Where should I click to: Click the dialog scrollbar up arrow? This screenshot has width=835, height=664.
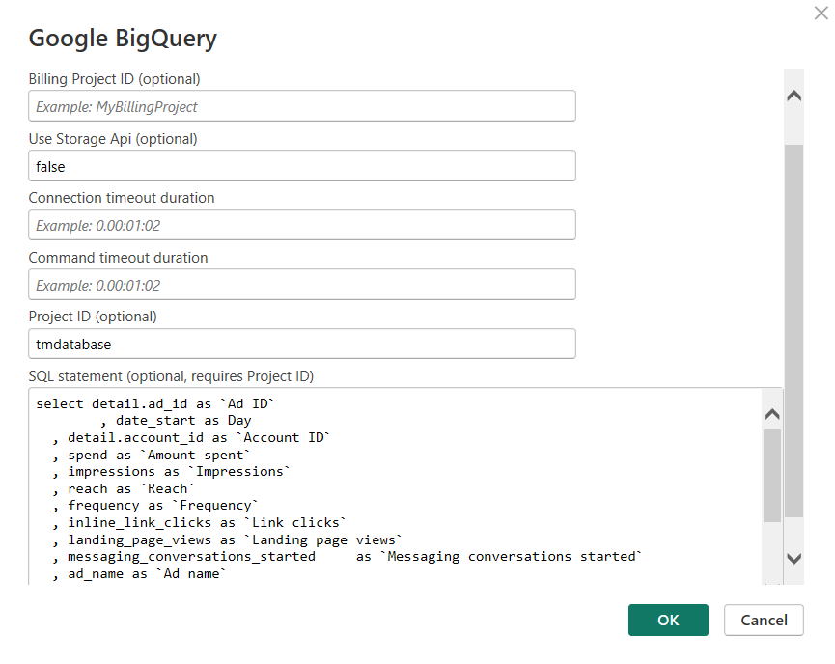(794, 96)
